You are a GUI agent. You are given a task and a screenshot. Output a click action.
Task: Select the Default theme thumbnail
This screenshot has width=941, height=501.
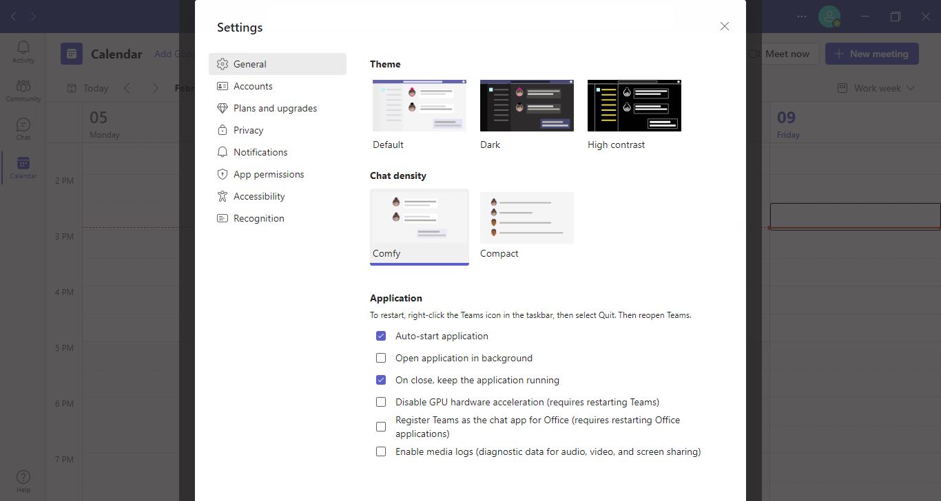tap(420, 105)
